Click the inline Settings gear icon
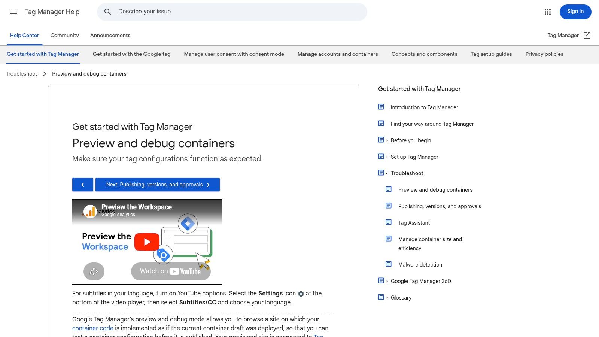599x337 pixels. (301, 294)
